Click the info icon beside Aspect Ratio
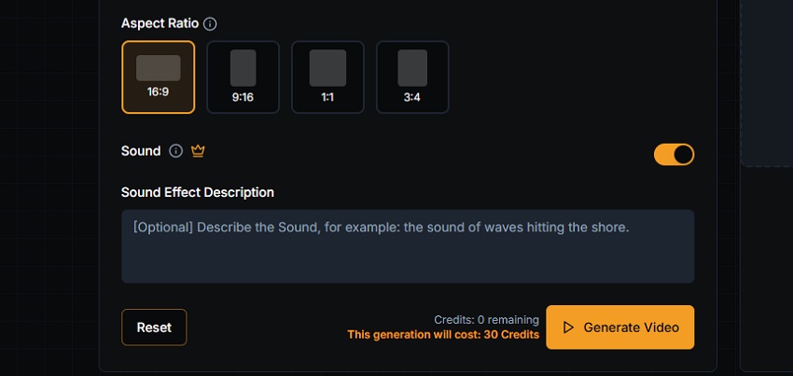 (210, 23)
